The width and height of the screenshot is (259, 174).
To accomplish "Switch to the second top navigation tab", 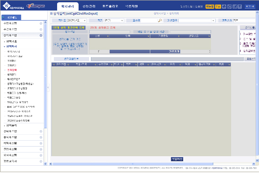I will (89, 6).
